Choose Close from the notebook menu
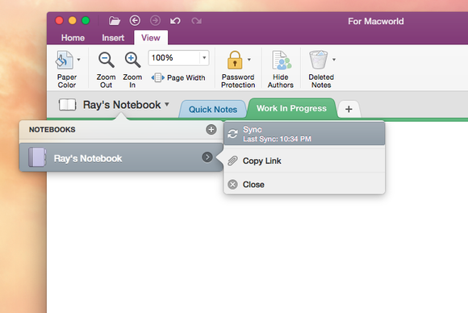The width and height of the screenshot is (468, 313). pyautogui.click(x=304, y=185)
